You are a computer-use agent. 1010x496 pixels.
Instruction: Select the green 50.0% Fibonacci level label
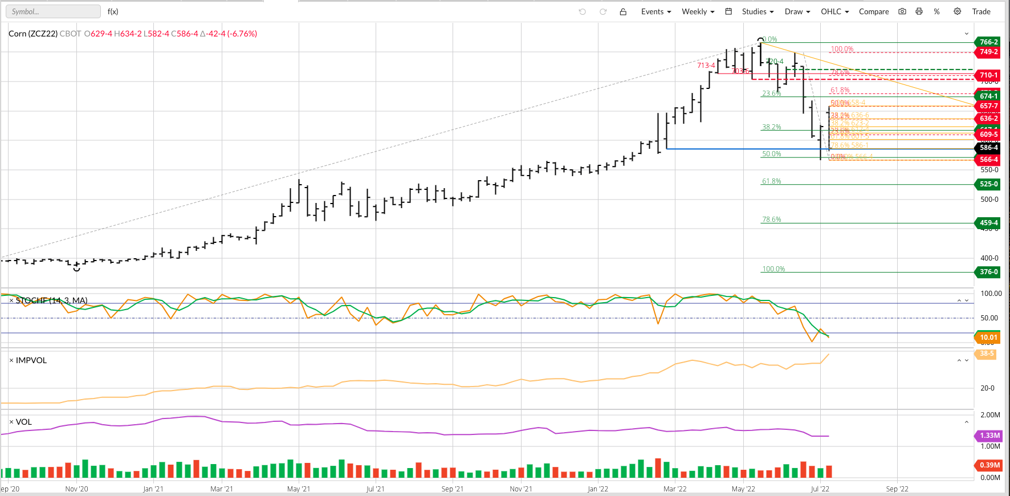772,154
